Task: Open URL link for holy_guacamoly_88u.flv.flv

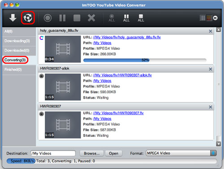Action: [127, 37]
